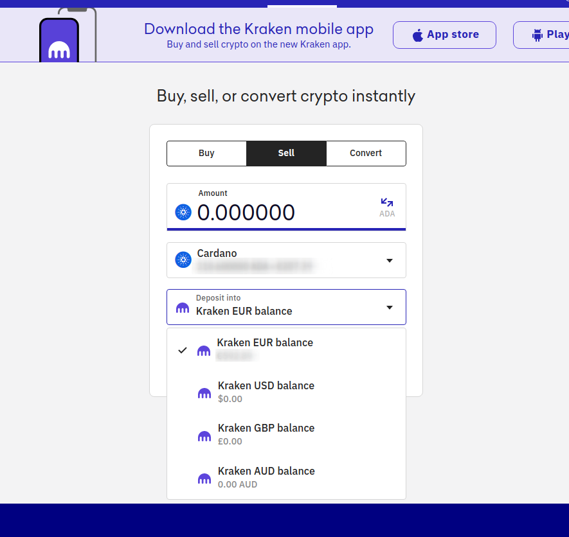The width and height of the screenshot is (569, 537).
Task: Click the ADA currency swap arrows icon
Action: (386, 203)
